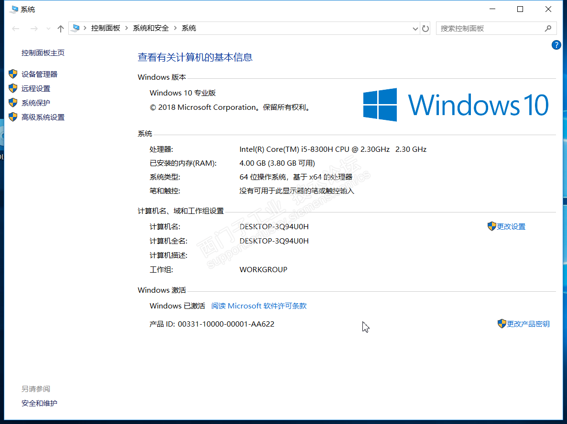The image size is (567, 424).
Task: Expand chevron after 系统和安全 breadcrumb
Action: 175,28
